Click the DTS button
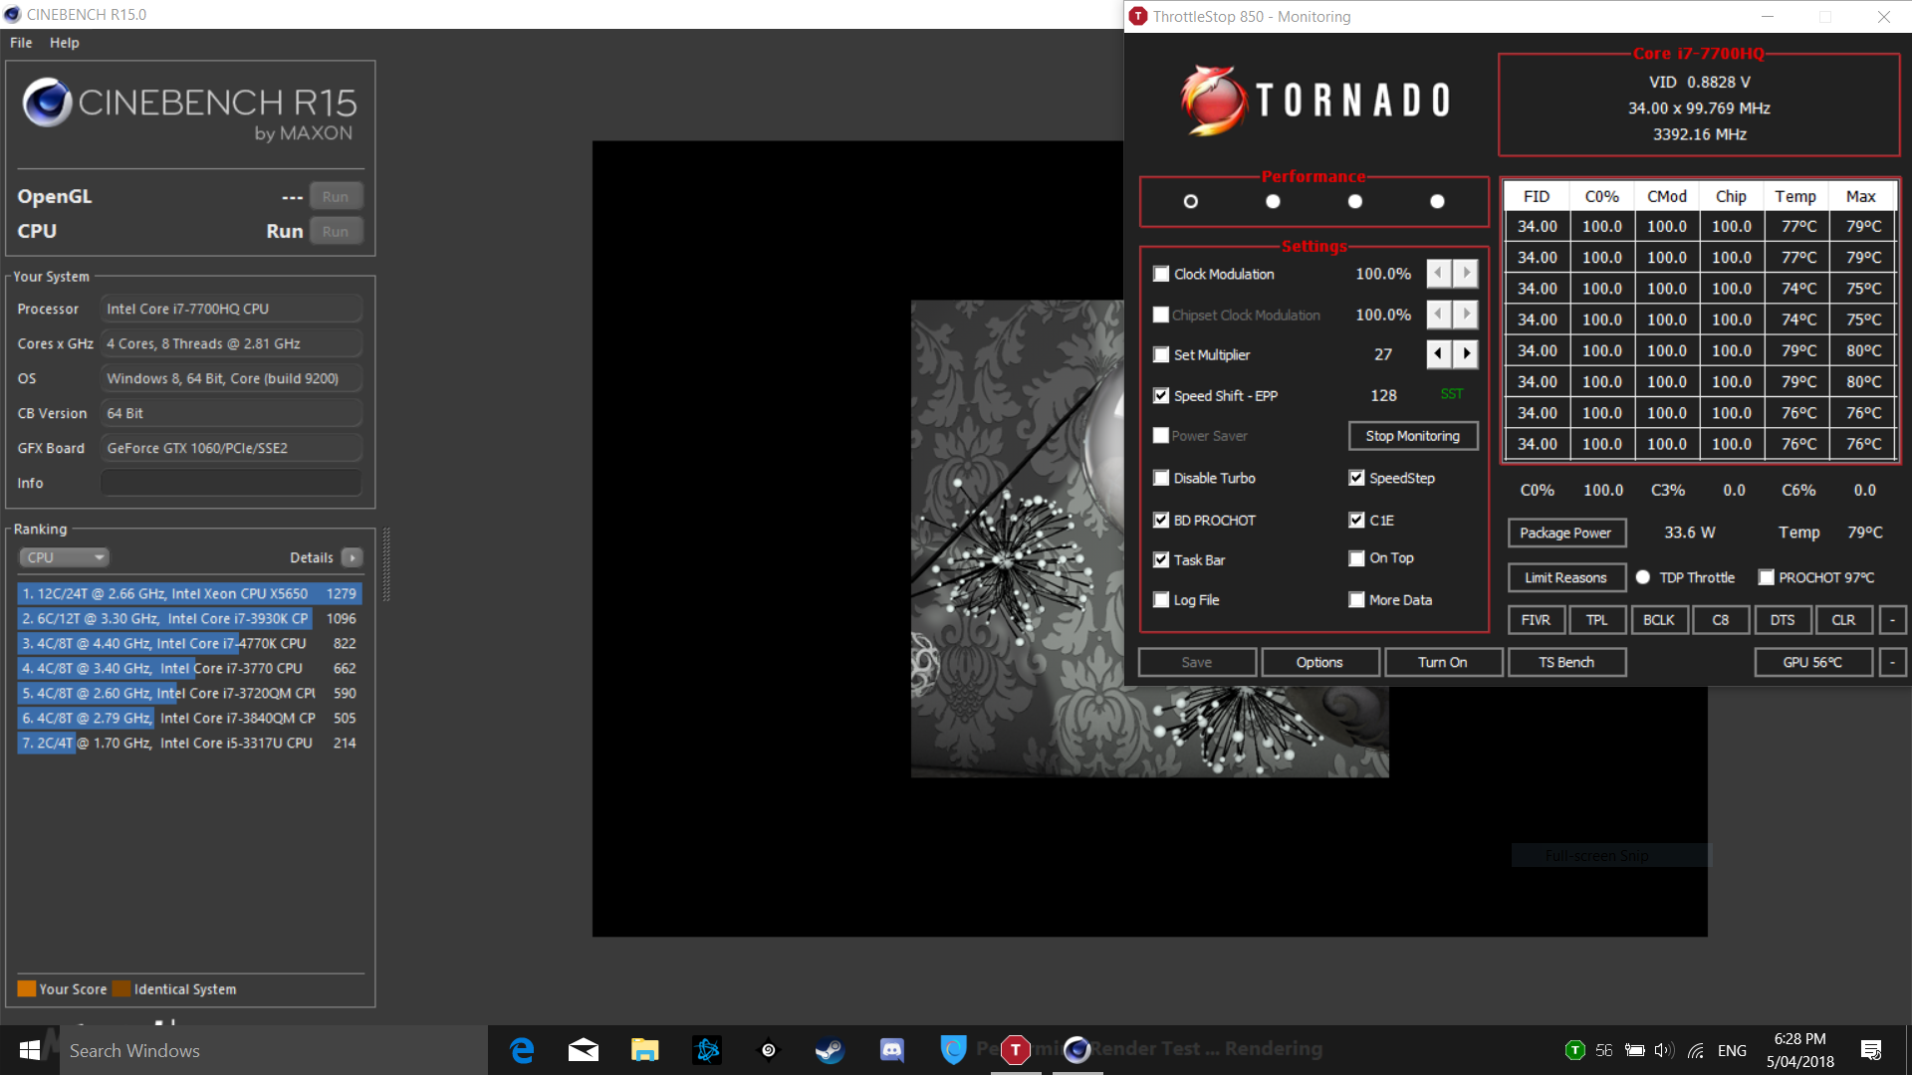 click(x=1783, y=619)
